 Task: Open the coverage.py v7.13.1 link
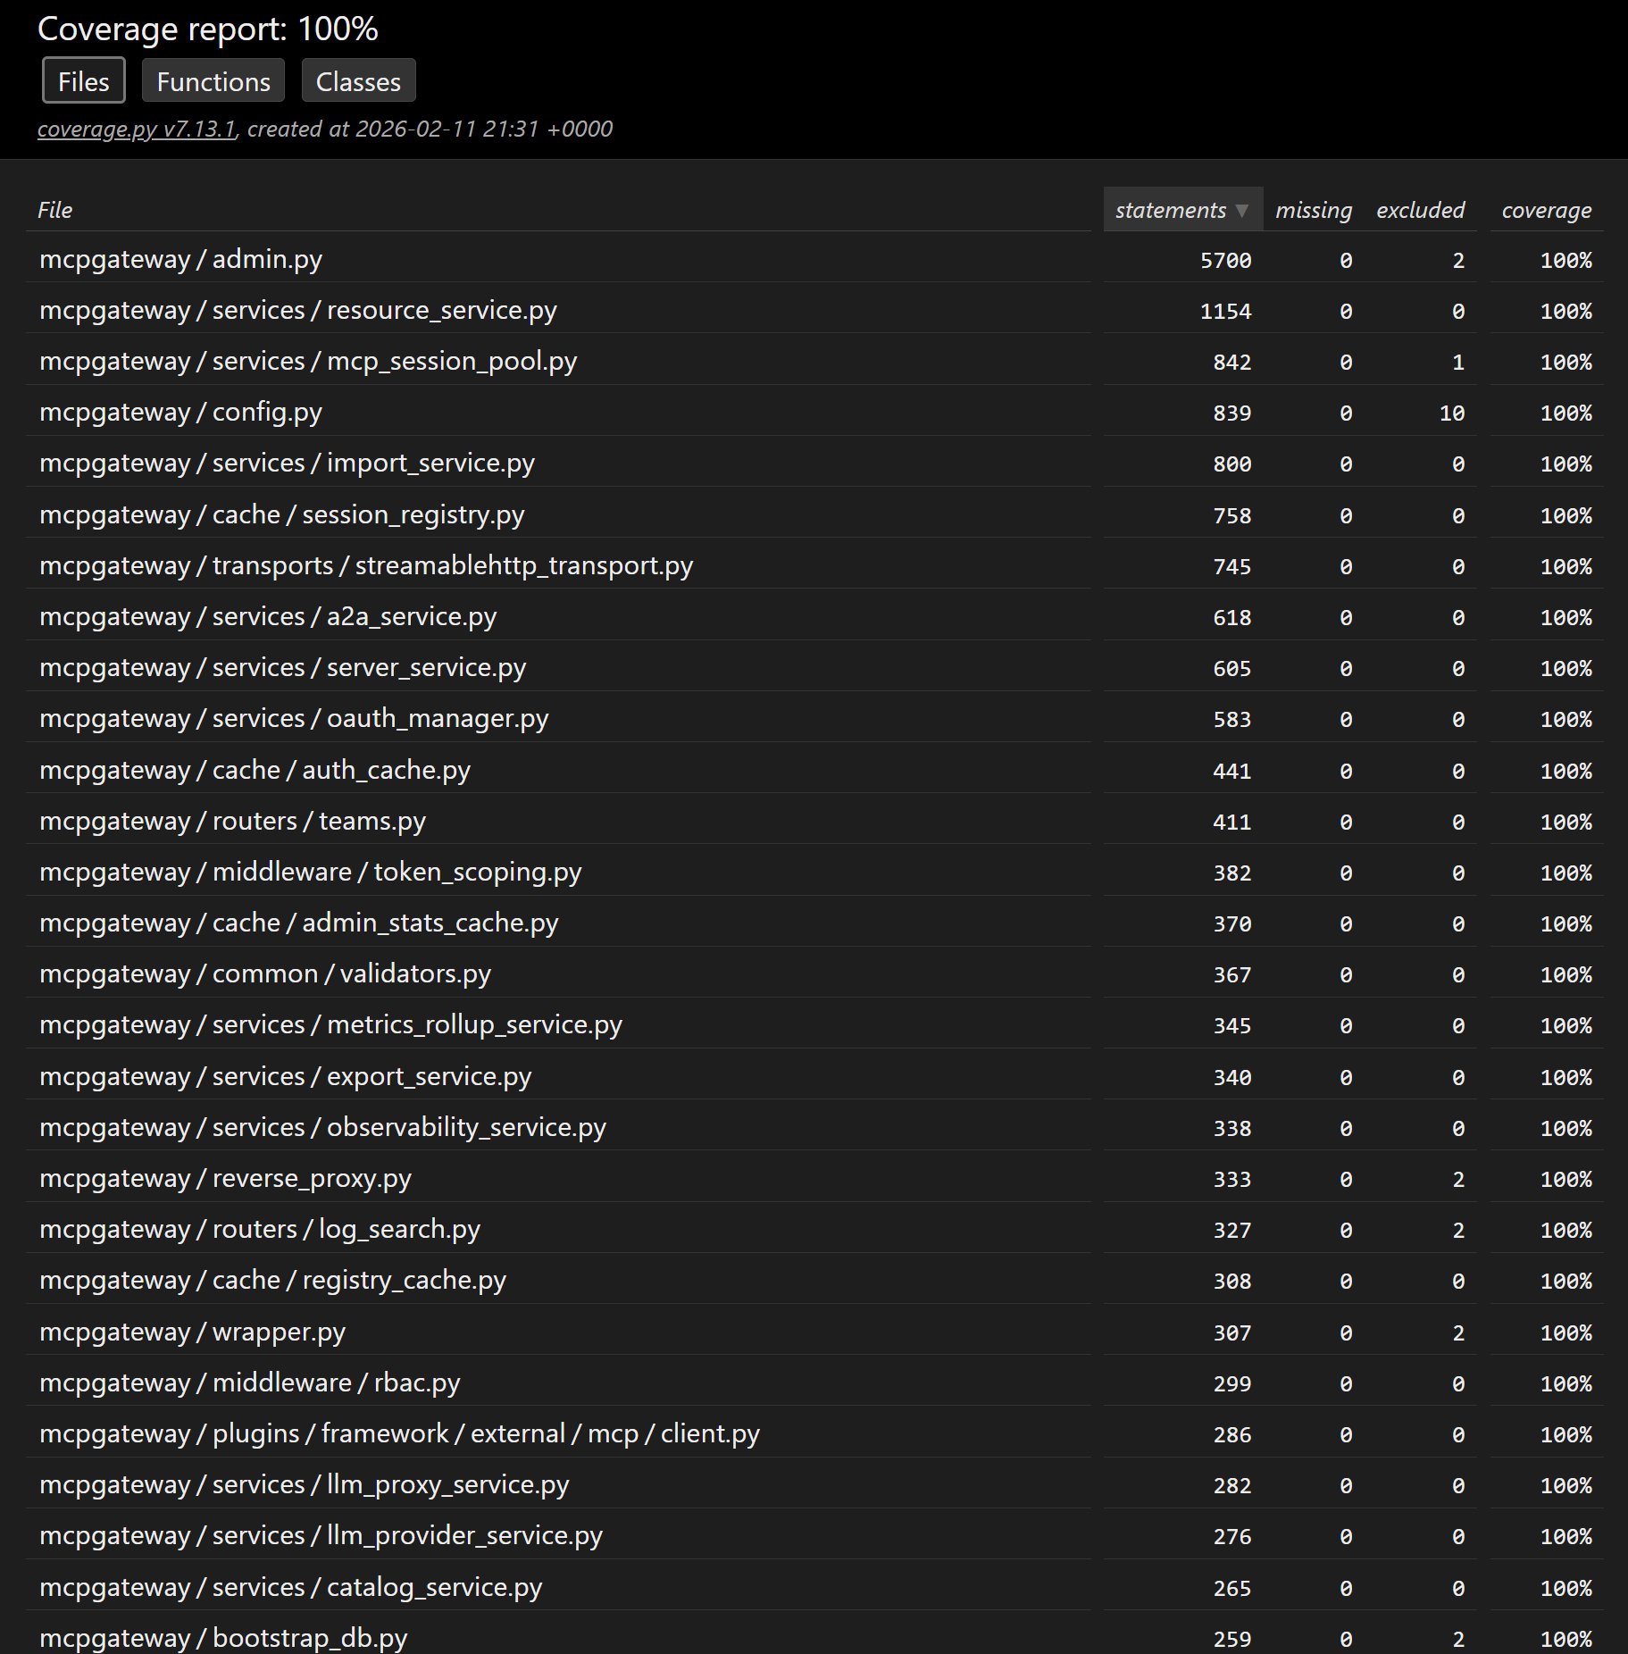click(x=137, y=129)
